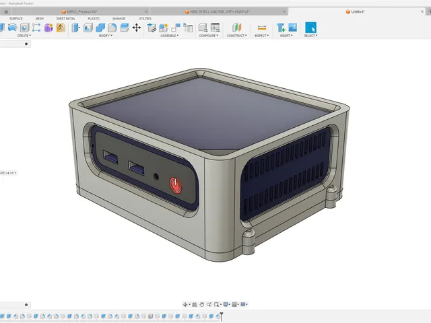
Task: Click the red power button on model
Action: [x=175, y=186]
